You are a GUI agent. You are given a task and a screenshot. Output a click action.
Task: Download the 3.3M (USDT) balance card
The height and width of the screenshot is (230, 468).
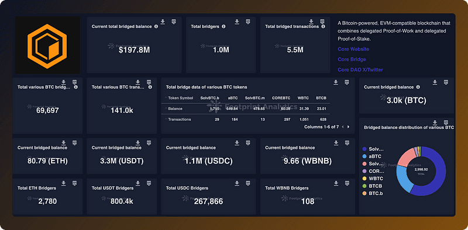(138, 142)
